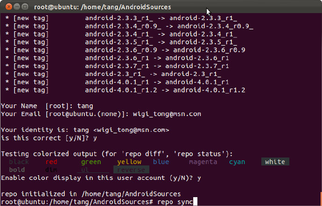Click the title bar text root@ubuntu: /home/tang/AndroidSources
The image size is (322, 206).
coord(103,7)
